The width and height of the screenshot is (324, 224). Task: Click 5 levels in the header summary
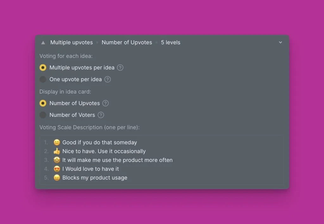(171, 43)
